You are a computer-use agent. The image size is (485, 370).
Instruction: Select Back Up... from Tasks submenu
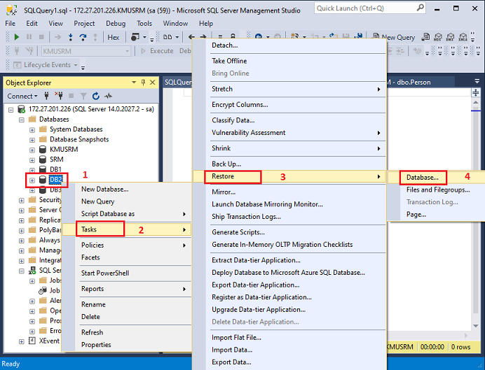[x=226, y=164]
